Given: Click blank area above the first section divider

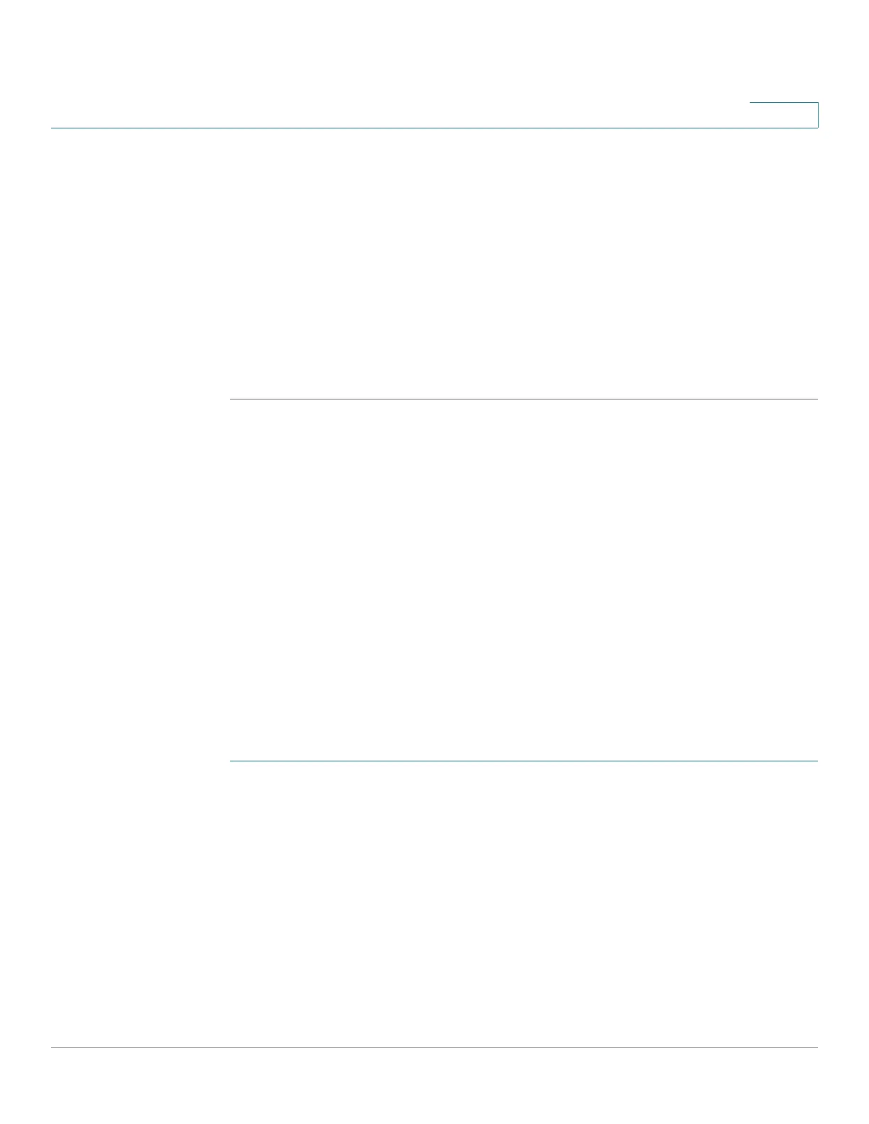Looking at the screenshot, I should (524, 263).
